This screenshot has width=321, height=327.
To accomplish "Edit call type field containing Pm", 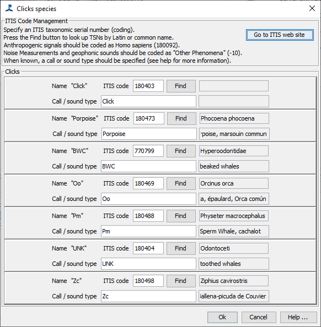I will coord(148,231).
